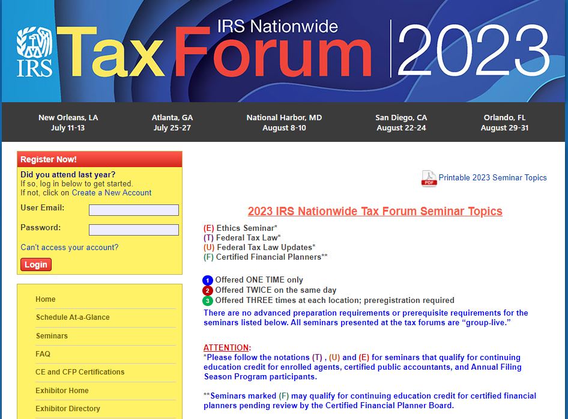Open FAQ in the sidebar menu
This screenshot has height=419, width=568.
click(x=43, y=354)
